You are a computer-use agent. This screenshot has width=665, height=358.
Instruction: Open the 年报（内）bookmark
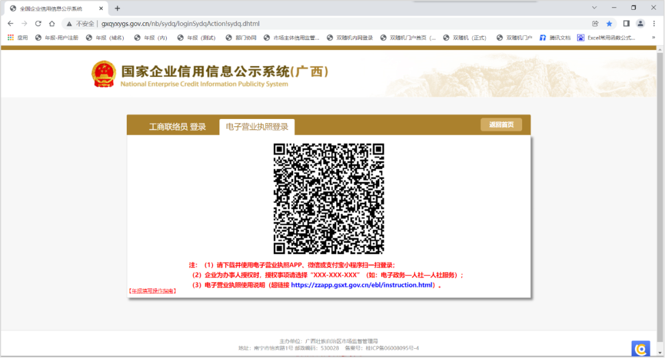pyautogui.click(x=151, y=38)
